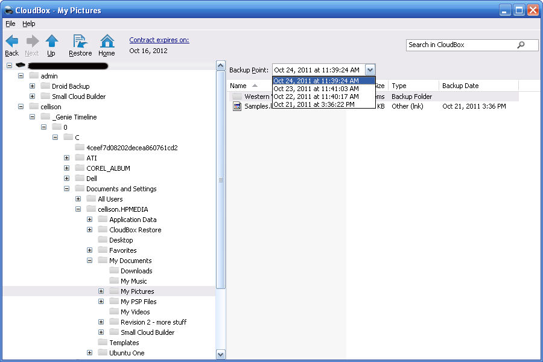Collapse the My Documents node
Screen dimensions: 543x362
(x=89, y=260)
